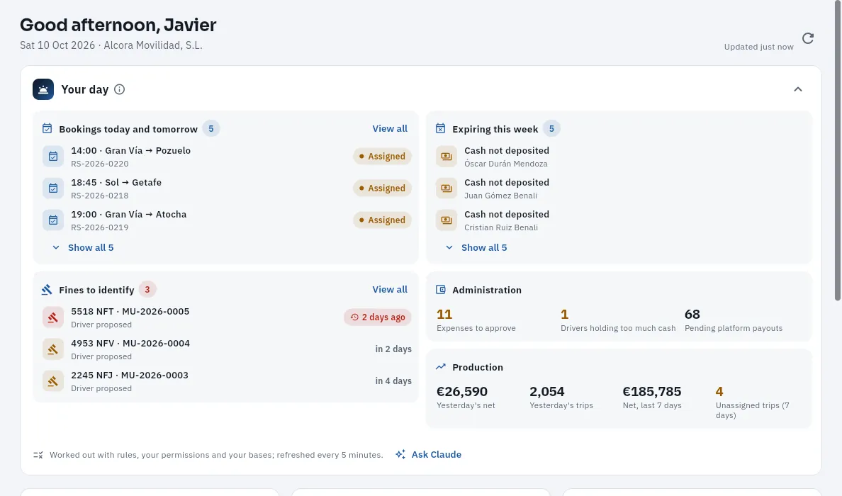
Task: Select fine 4953 NFV · MU-2026-0004
Action: (225, 349)
